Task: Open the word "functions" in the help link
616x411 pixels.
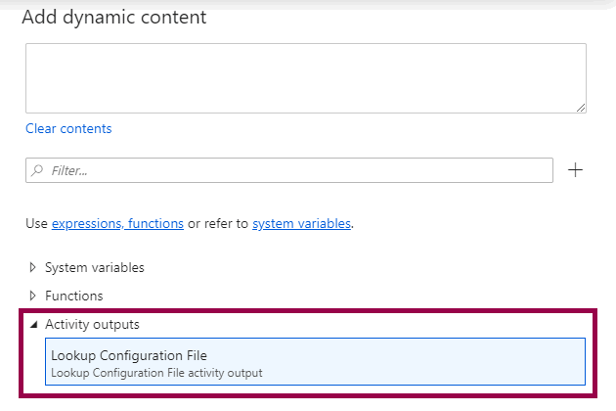Action: point(154,223)
